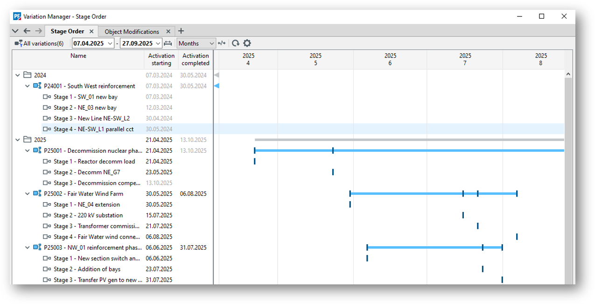This screenshot has height=304, width=595.
Task: Add a new tab with plus icon
Action: point(181,31)
